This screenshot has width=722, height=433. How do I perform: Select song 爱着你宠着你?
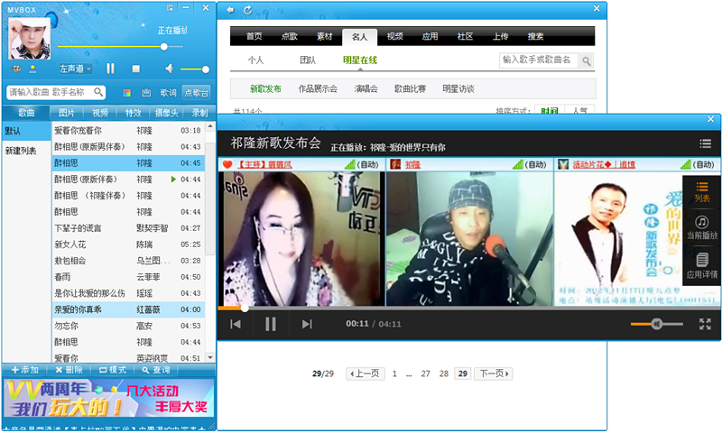click(x=128, y=131)
